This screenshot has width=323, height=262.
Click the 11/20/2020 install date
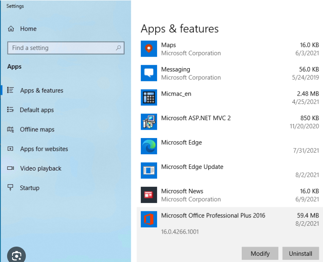tap(304, 126)
